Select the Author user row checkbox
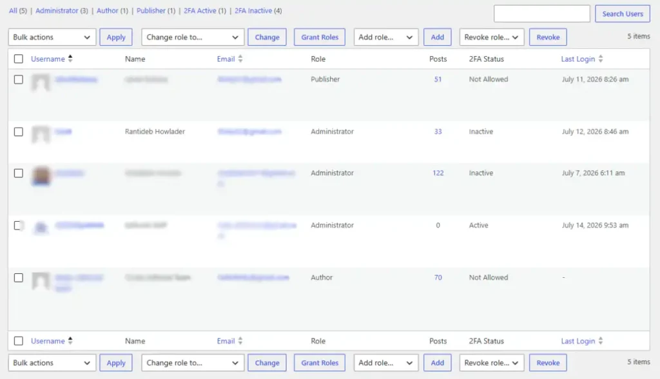Viewport: 660px width, 379px height. pyautogui.click(x=19, y=278)
